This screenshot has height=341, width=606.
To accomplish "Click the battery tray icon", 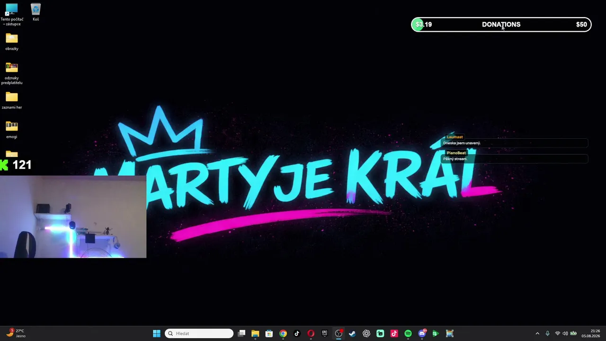I will (573, 333).
